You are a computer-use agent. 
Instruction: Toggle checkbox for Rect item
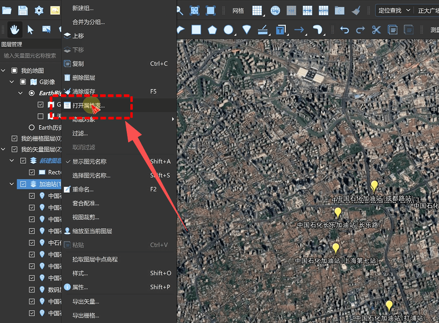tap(32, 172)
